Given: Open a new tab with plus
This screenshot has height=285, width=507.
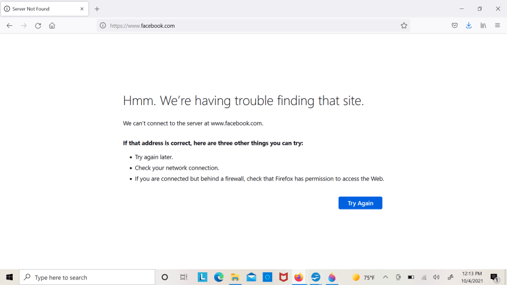Looking at the screenshot, I should (97, 9).
